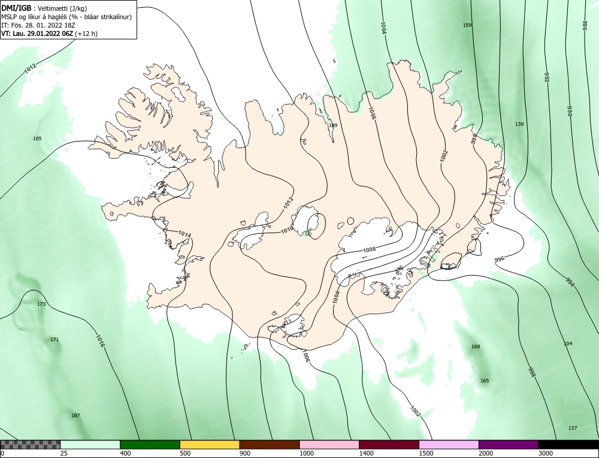This screenshot has width=599, height=458.
Task: Click the CAPE value 137
Action: click(x=573, y=428)
